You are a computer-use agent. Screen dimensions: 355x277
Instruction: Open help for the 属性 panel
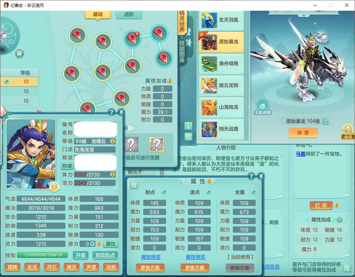251,176
